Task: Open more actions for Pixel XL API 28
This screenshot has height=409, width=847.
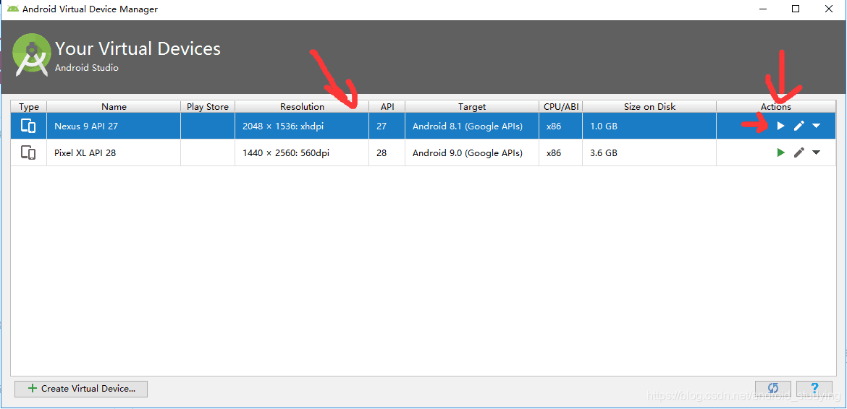Action: click(x=816, y=153)
